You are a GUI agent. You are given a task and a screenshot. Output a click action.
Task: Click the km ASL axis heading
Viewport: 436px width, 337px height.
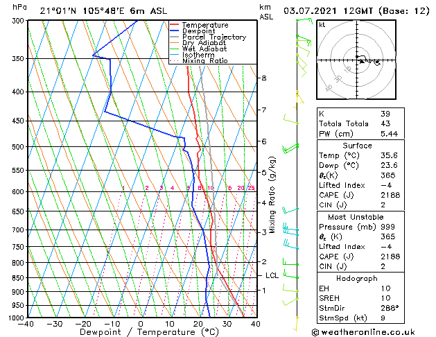click(266, 12)
